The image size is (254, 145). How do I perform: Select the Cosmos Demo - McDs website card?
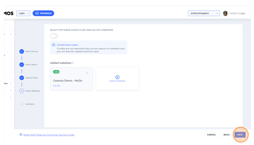(x=71, y=81)
